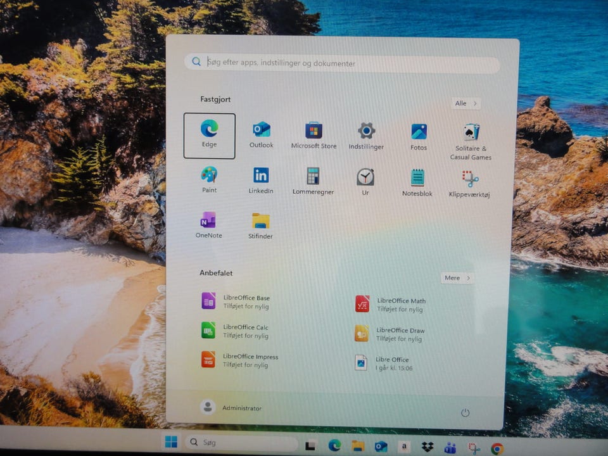The height and width of the screenshot is (456, 608).
Task: Click the Administrator user account button
Action: (231, 408)
